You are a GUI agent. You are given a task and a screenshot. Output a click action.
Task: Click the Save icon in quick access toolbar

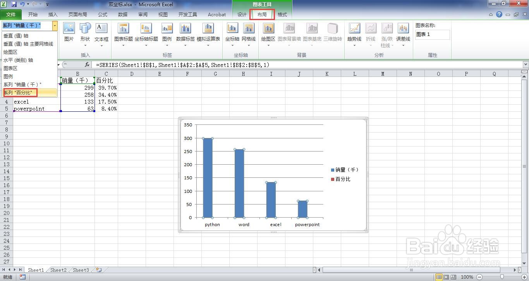14,4
